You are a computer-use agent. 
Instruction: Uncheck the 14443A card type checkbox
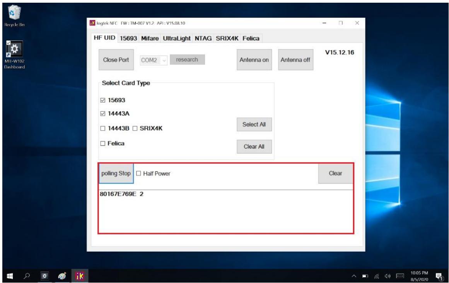(x=102, y=114)
